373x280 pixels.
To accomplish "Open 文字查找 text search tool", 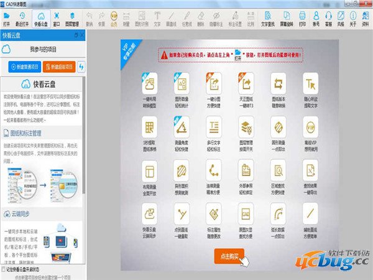I will click(268, 19).
